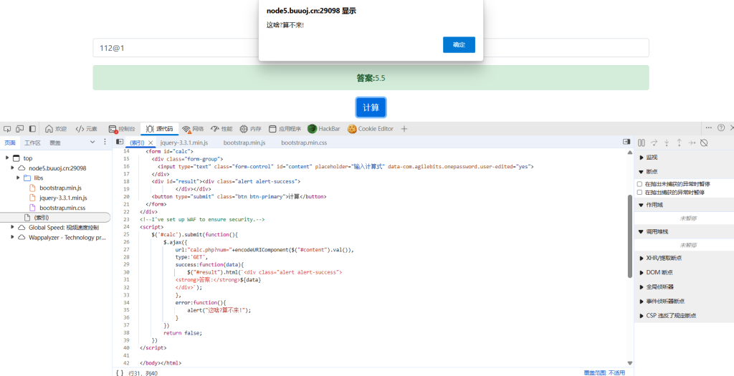Open the 内存 memory tab

pos(250,129)
